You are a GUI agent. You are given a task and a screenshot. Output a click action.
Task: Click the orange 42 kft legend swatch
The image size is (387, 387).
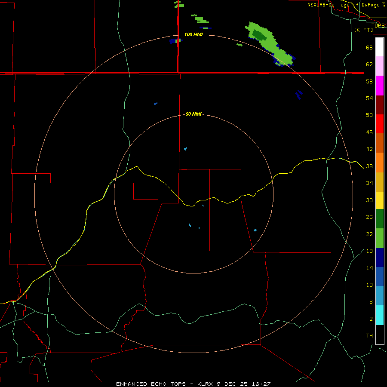tap(380, 163)
